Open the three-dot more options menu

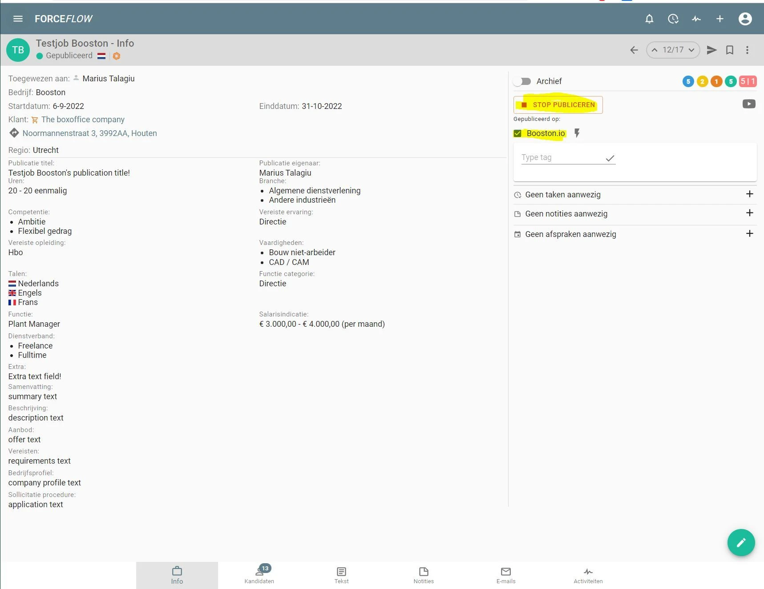(747, 50)
